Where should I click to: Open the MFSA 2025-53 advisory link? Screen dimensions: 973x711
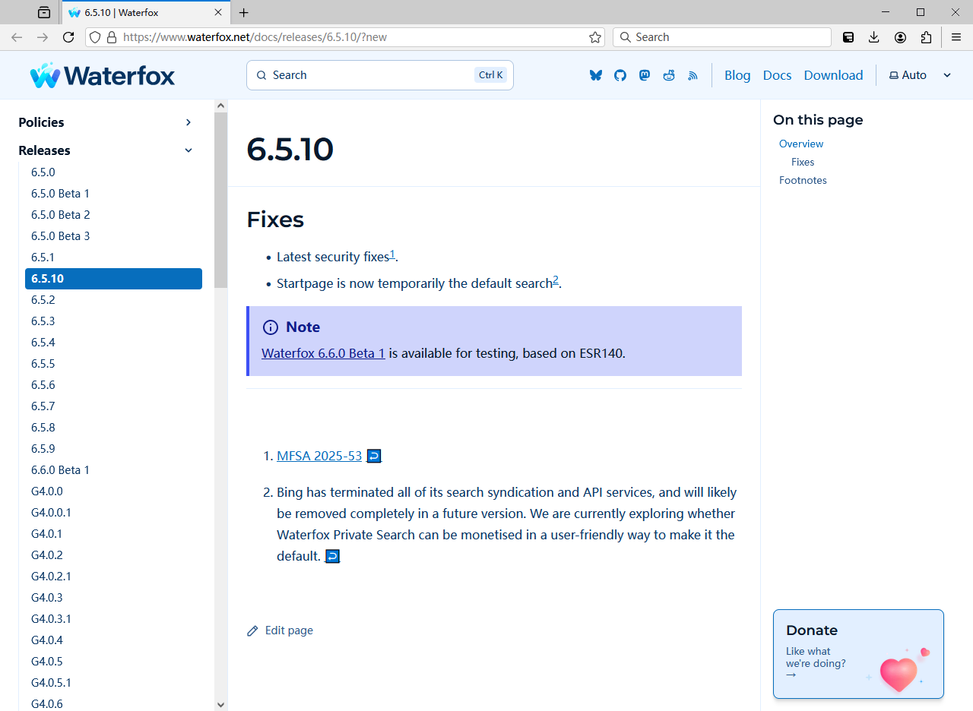point(319,456)
